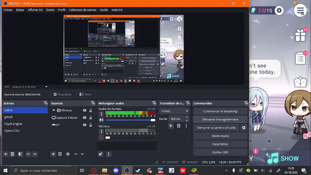Open advanced audio properties gears icon

101,154
